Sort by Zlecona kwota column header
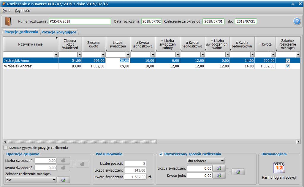 tap(94, 44)
